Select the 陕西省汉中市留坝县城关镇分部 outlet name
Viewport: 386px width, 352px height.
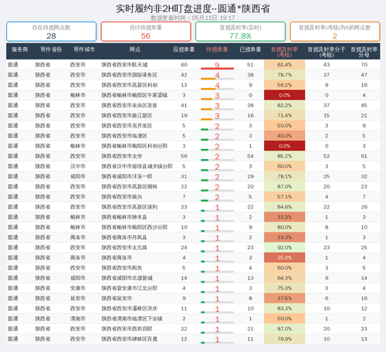pyautogui.click(x=137, y=166)
